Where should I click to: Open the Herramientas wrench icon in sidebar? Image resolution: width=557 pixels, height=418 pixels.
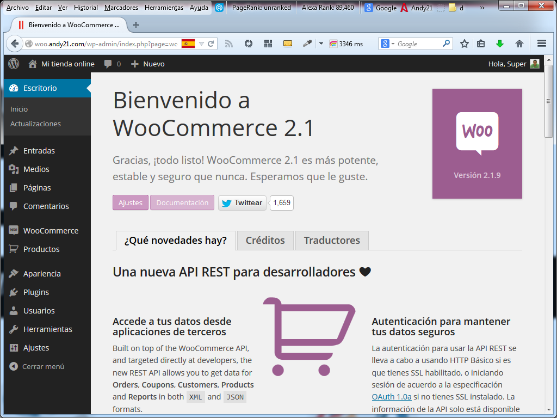point(14,329)
